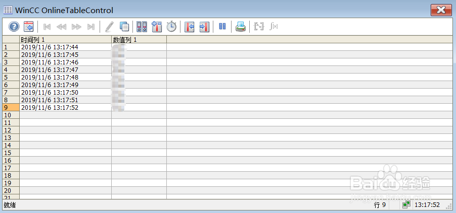The width and height of the screenshot is (456, 213).
Task: Select row header 8
Action: [11, 100]
